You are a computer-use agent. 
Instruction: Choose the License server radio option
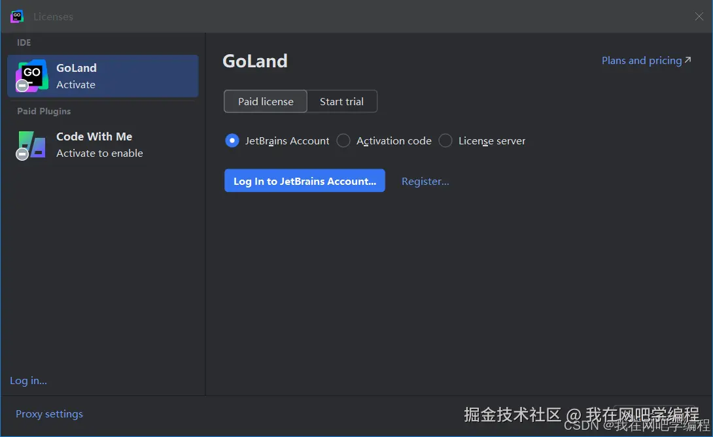(445, 141)
